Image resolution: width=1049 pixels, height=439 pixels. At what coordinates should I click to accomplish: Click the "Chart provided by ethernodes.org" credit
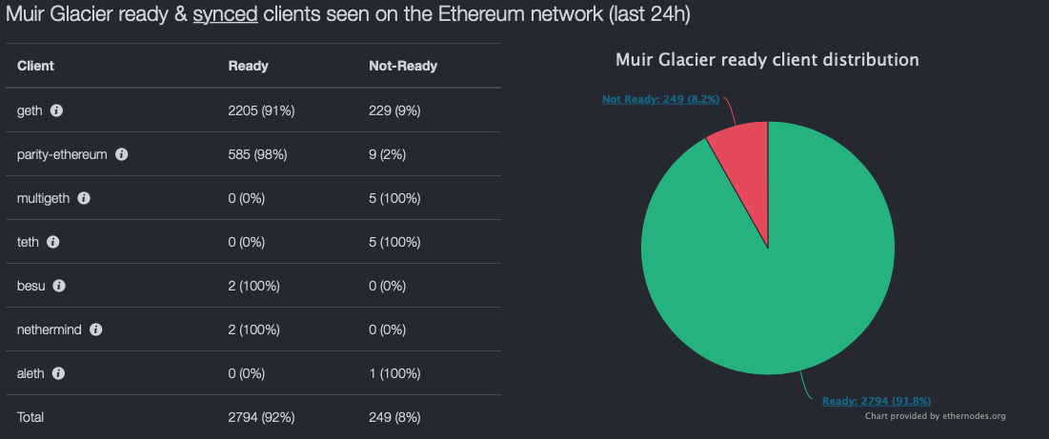point(935,416)
